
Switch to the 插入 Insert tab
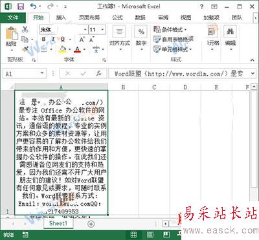61,17
